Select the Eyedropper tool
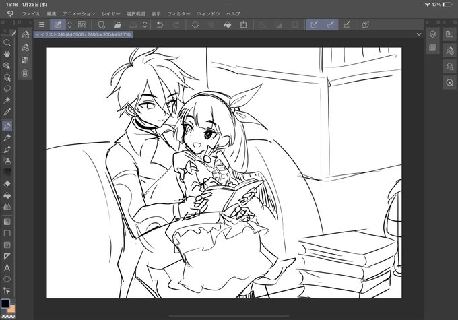 [x=7, y=112]
